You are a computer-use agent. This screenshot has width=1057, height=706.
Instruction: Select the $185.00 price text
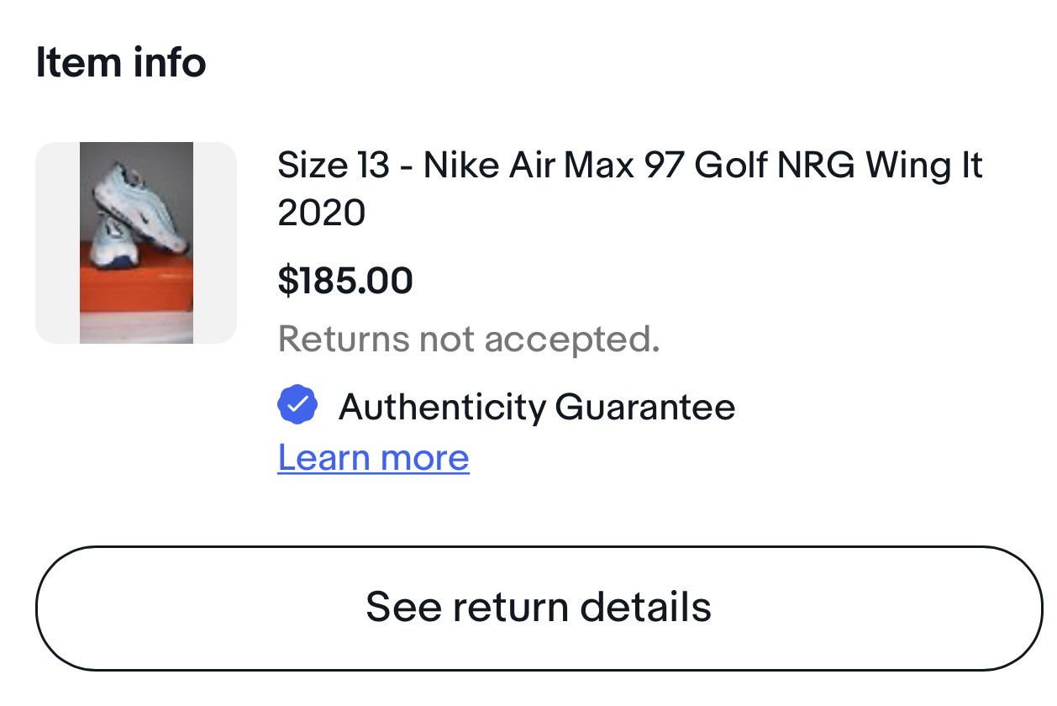coord(345,281)
